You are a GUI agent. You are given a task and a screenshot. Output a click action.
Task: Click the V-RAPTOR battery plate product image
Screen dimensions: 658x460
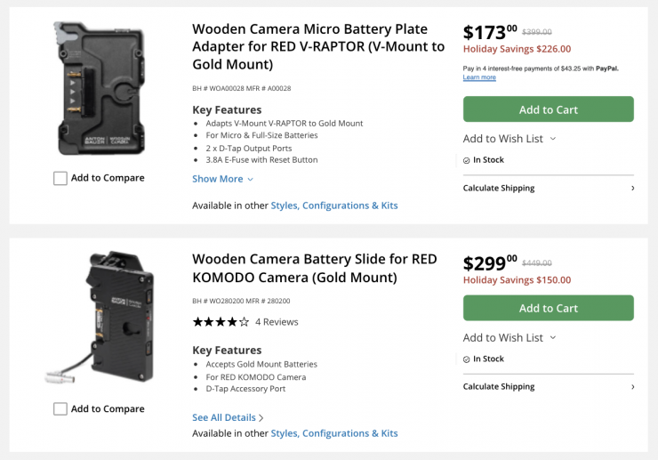pos(100,87)
